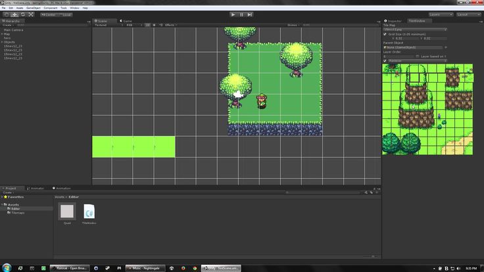Screen dimensions: 484x272
Task: Open the Paintover mode dropdown
Action: tap(418, 60)
